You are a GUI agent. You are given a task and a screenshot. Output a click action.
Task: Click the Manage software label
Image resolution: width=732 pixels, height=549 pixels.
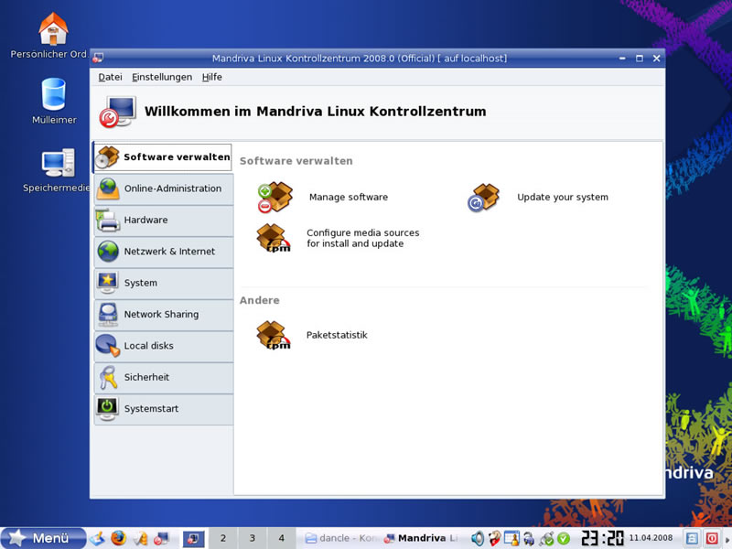pyautogui.click(x=349, y=198)
